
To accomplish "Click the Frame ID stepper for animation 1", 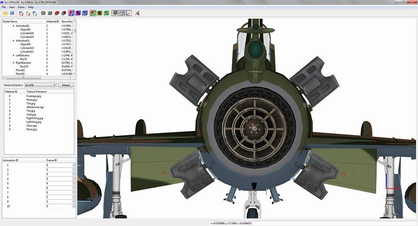I will tap(74, 165).
